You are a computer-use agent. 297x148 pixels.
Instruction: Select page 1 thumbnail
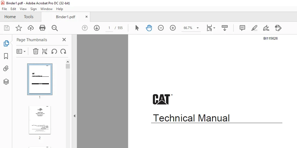point(40,79)
